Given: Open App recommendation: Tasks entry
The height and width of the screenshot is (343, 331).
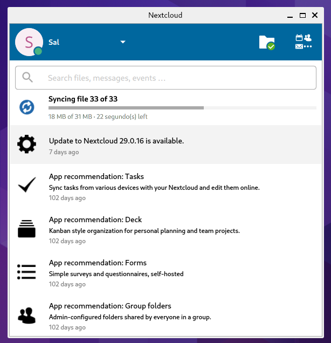Looking at the screenshot, I should pos(165,187).
